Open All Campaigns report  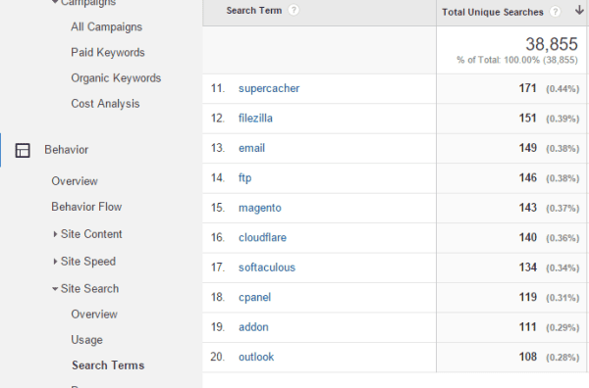click(x=107, y=27)
